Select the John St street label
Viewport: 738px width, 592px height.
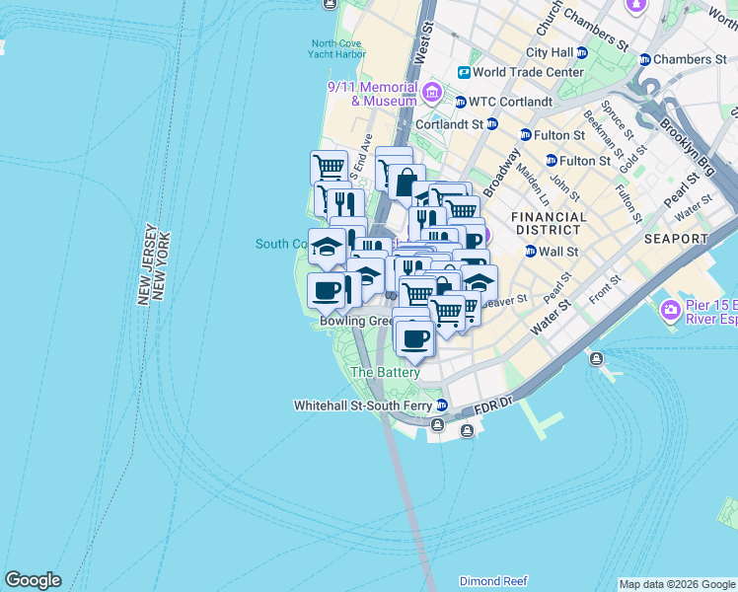click(564, 187)
